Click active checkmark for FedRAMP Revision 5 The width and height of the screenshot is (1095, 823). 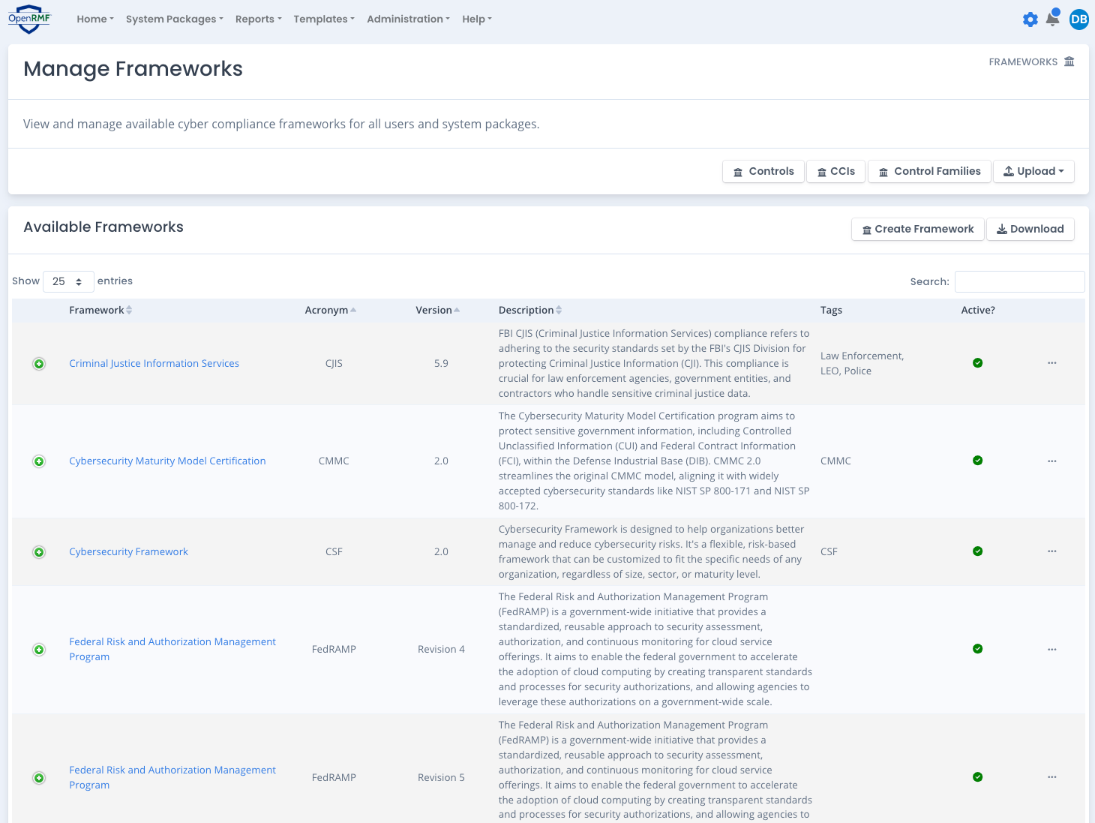(977, 777)
